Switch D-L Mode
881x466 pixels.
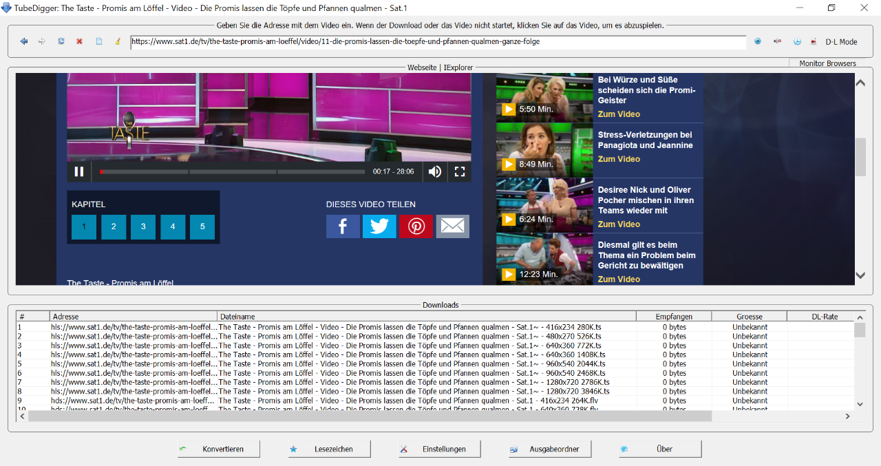pyautogui.click(x=841, y=41)
